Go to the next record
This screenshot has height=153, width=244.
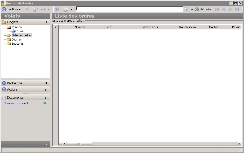coord(230,9)
